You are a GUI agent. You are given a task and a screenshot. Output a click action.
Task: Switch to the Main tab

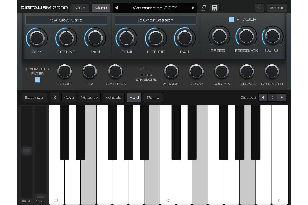click(80, 8)
